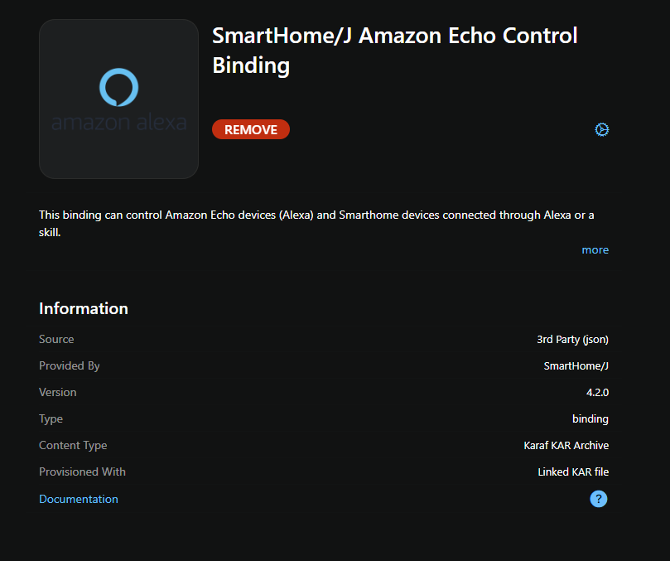Expand the description with the more link
Screen dimensions: 670x561
595,249
